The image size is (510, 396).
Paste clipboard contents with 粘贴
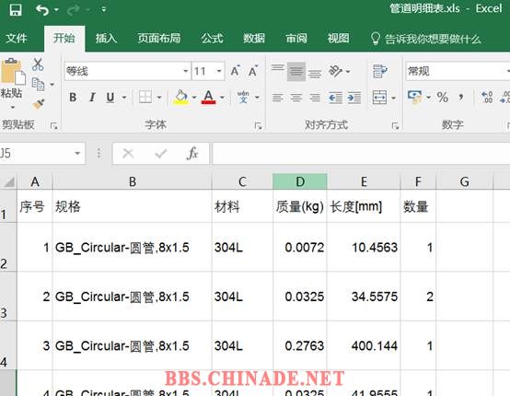tap(12, 78)
